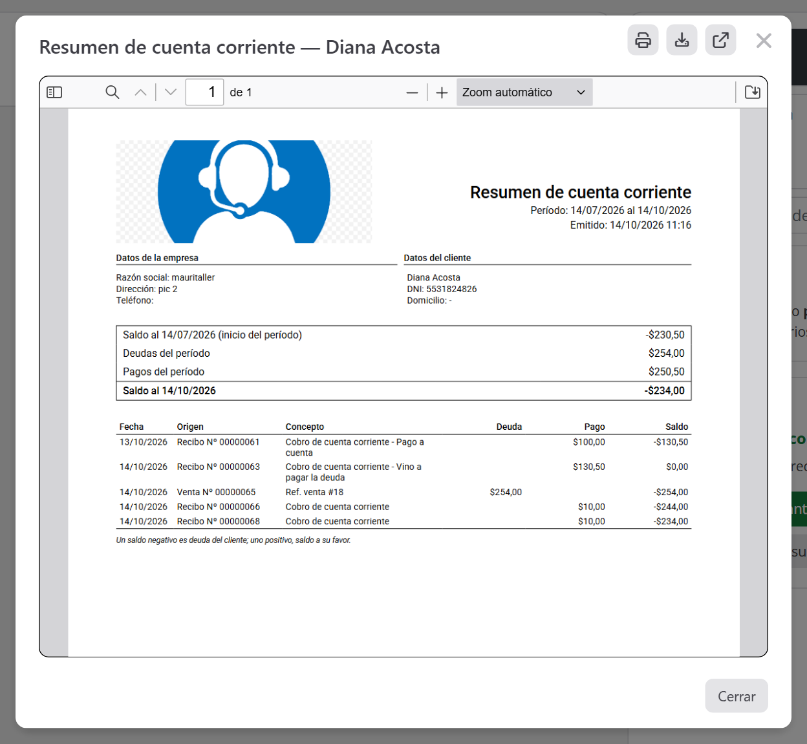Click the 'Origen' column header
The image size is (807, 744).
[190, 427]
